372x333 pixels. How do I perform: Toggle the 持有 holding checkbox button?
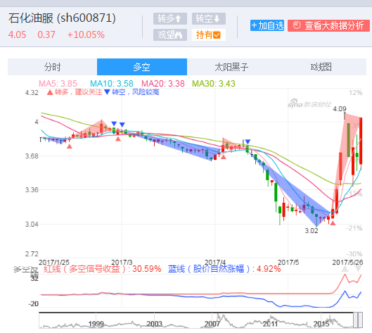pyautogui.click(x=208, y=35)
